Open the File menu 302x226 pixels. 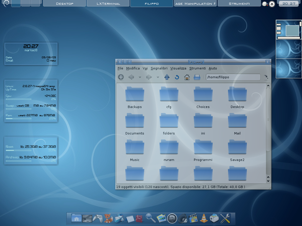pyautogui.click(x=120, y=68)
